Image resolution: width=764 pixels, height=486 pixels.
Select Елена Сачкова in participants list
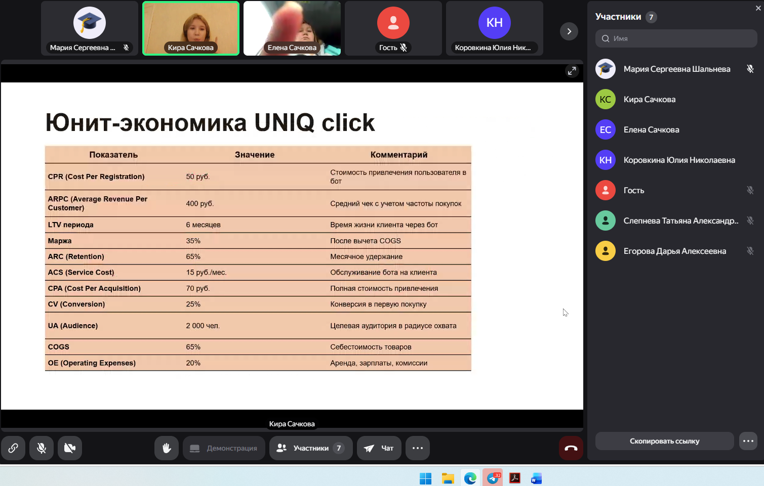point(651,130)
